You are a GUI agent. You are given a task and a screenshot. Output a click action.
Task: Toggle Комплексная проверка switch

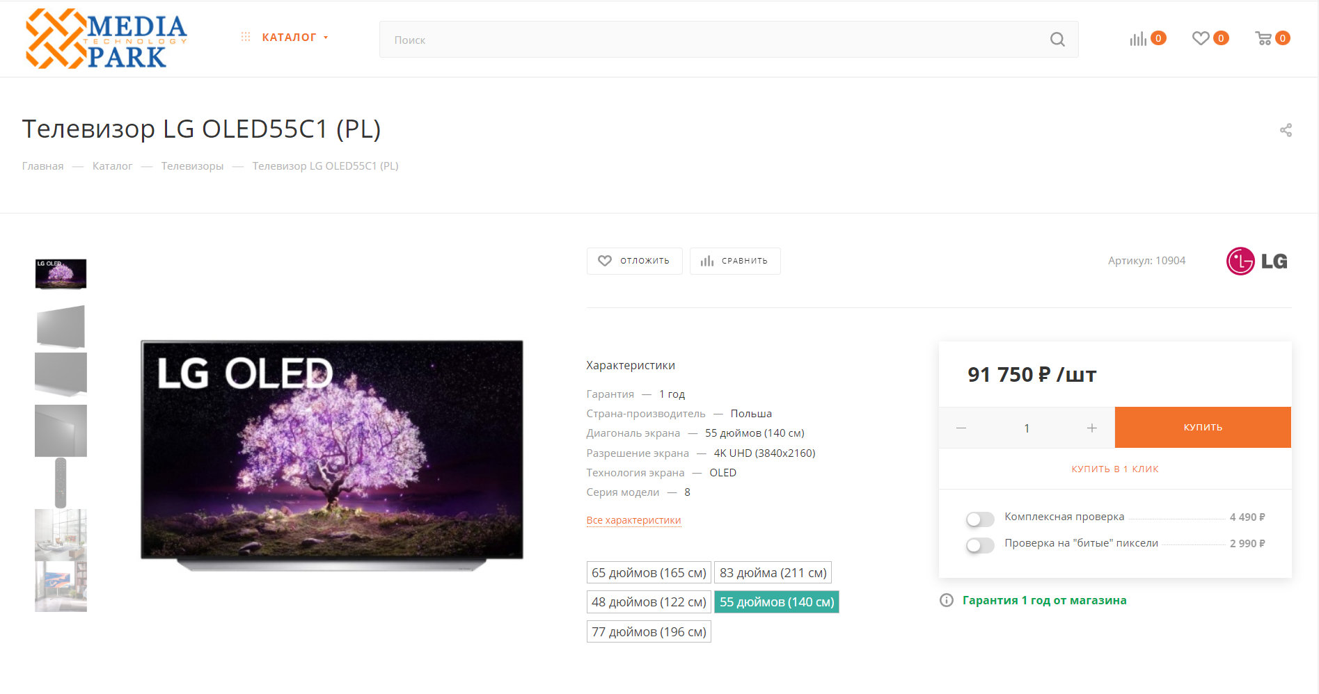click(980, 519)
